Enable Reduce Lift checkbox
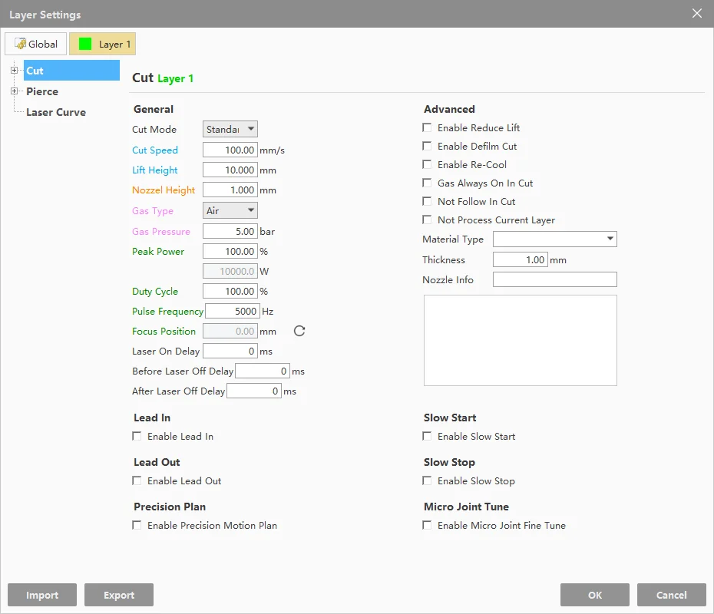Viewport: 714px width, 614px height. click(428, 128)
